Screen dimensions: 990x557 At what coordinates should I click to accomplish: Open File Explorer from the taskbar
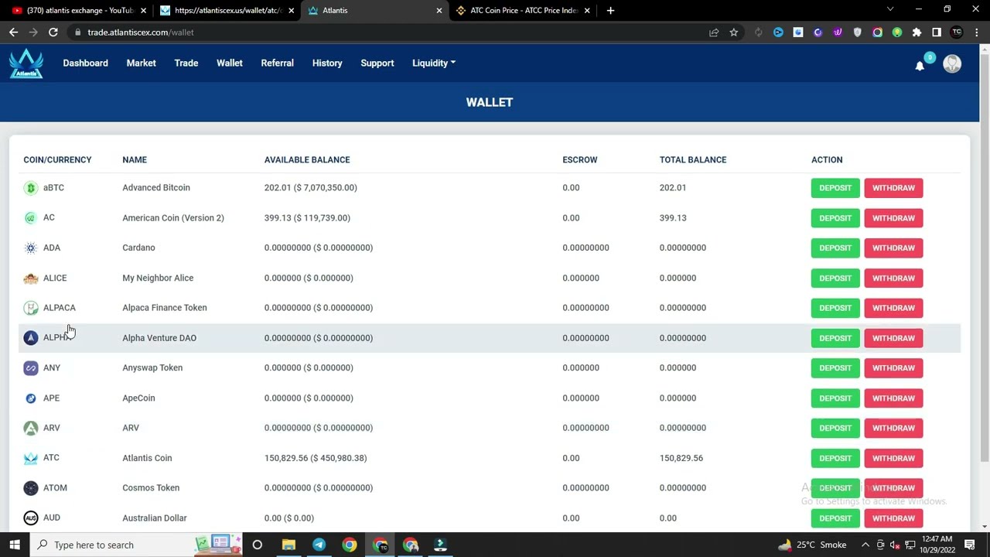click(x=288, y=545)
